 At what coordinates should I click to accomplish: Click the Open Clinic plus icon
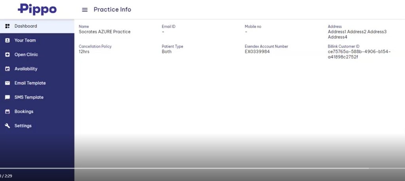coord(7,55)
